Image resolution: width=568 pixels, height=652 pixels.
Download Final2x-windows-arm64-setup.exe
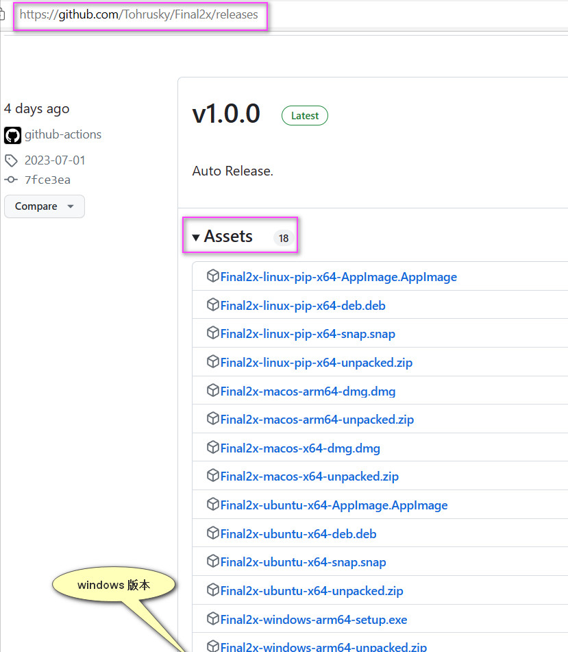[314, 620]
